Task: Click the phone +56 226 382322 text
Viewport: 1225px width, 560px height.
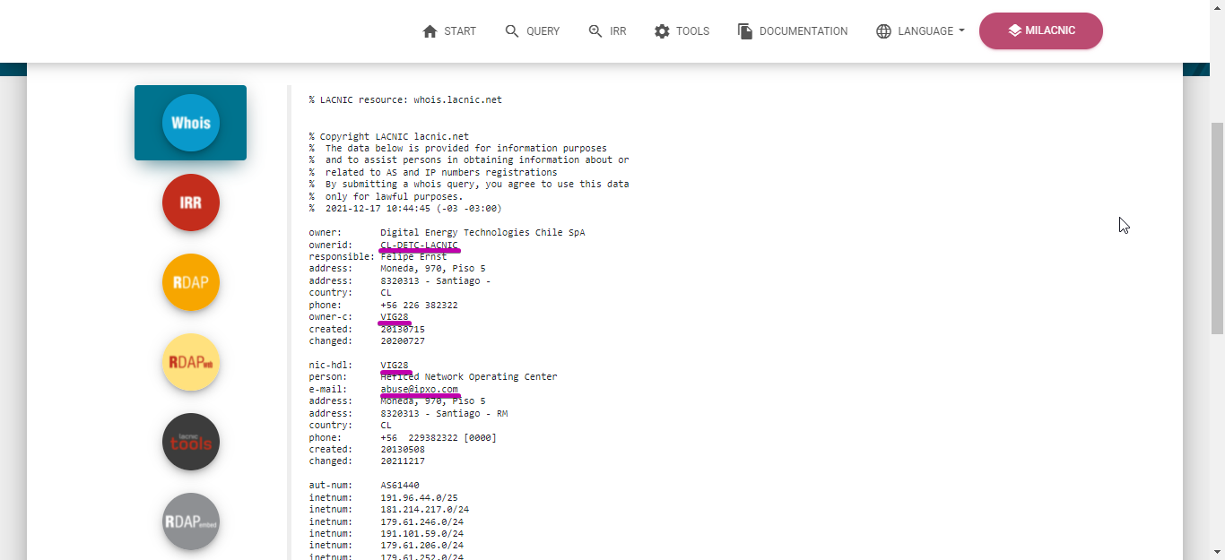Action: (419, 306)
